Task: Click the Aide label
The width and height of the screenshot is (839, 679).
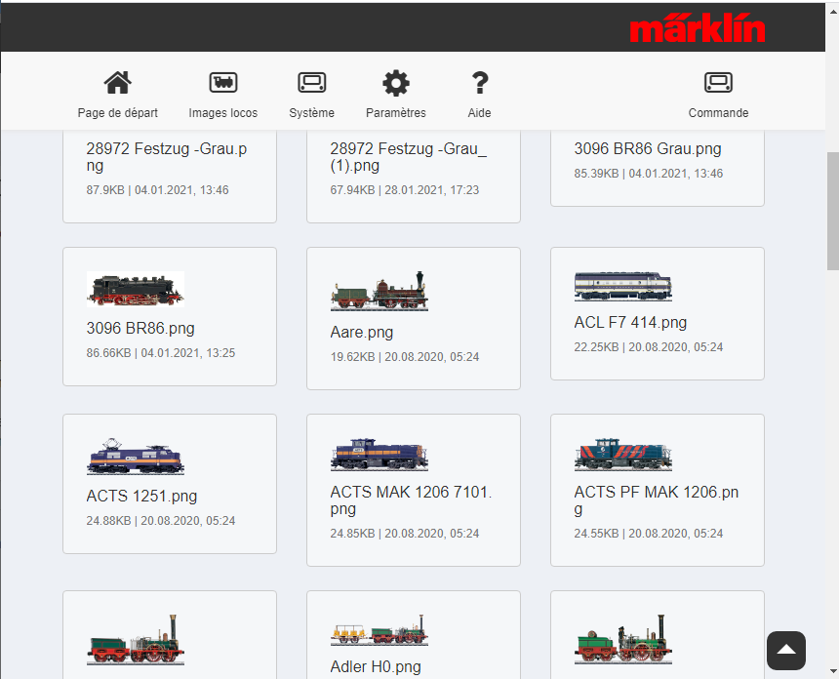Action: (x=479, y=113)
